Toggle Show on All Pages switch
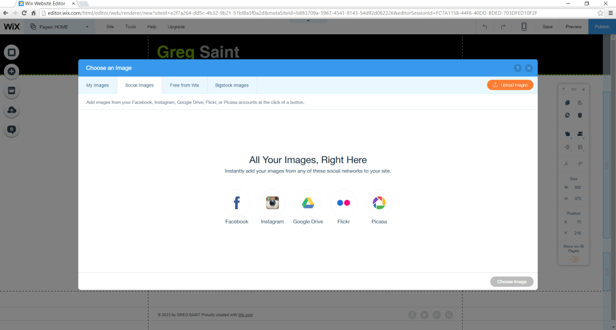 pos(573,259)
